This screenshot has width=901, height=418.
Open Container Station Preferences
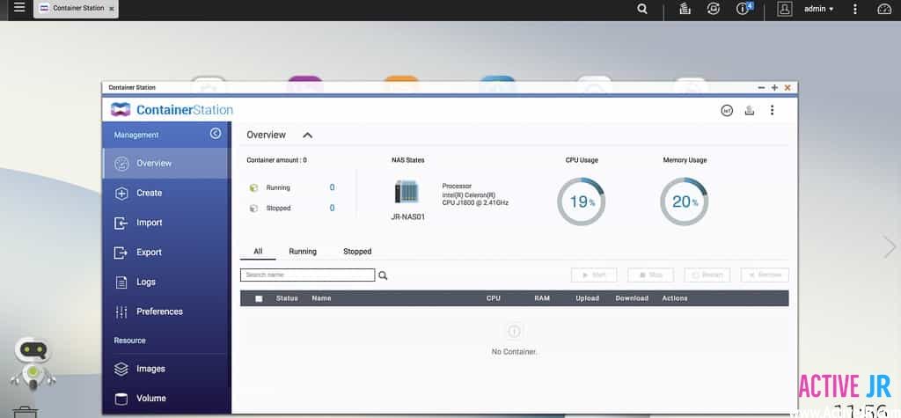[x=158, y=312]
